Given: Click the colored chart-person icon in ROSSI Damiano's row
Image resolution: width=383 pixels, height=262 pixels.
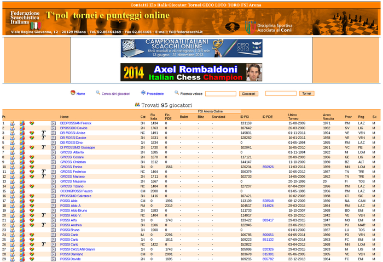Looking at the screenshot, I should click(22, 254).
